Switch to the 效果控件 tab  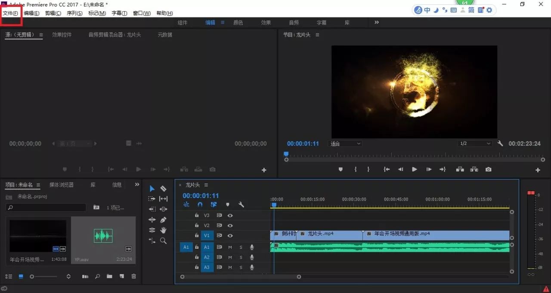coord(62,35)
